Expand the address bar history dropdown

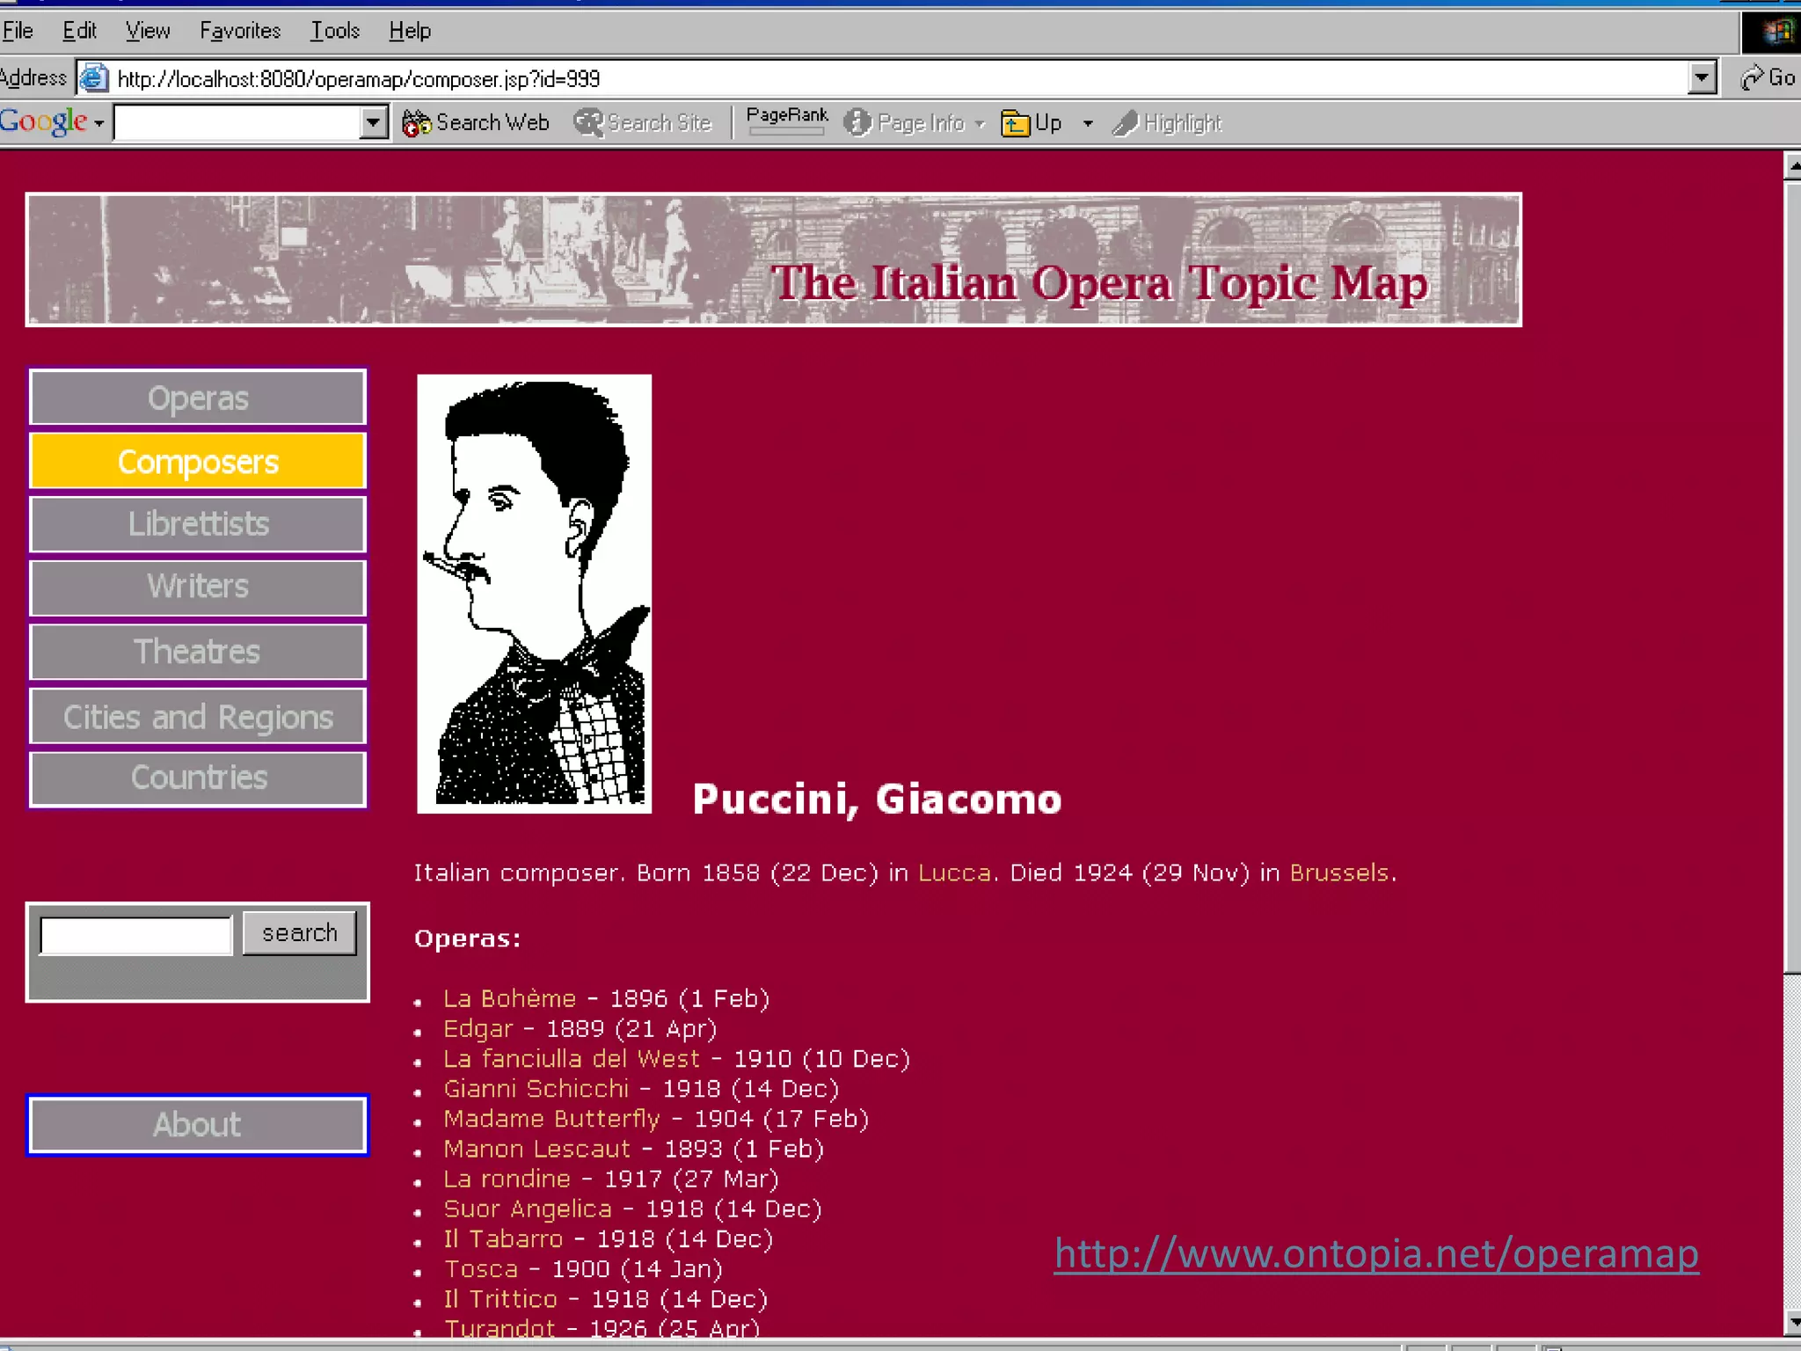[1703, 78]
